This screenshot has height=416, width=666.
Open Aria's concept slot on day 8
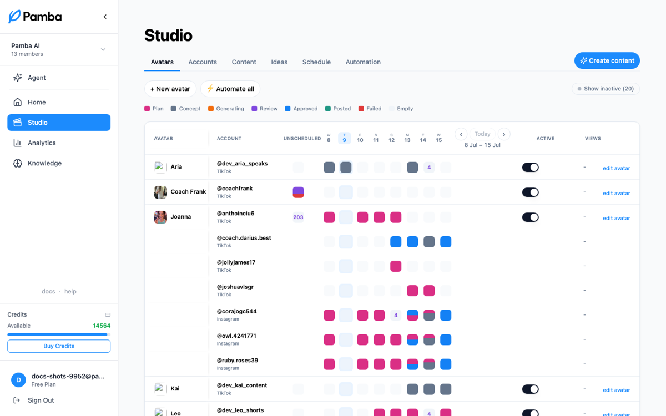pos(329,168)
